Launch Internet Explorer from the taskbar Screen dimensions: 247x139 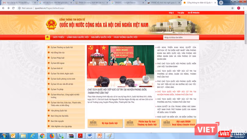pyautogui.click(x=33, y=136)
